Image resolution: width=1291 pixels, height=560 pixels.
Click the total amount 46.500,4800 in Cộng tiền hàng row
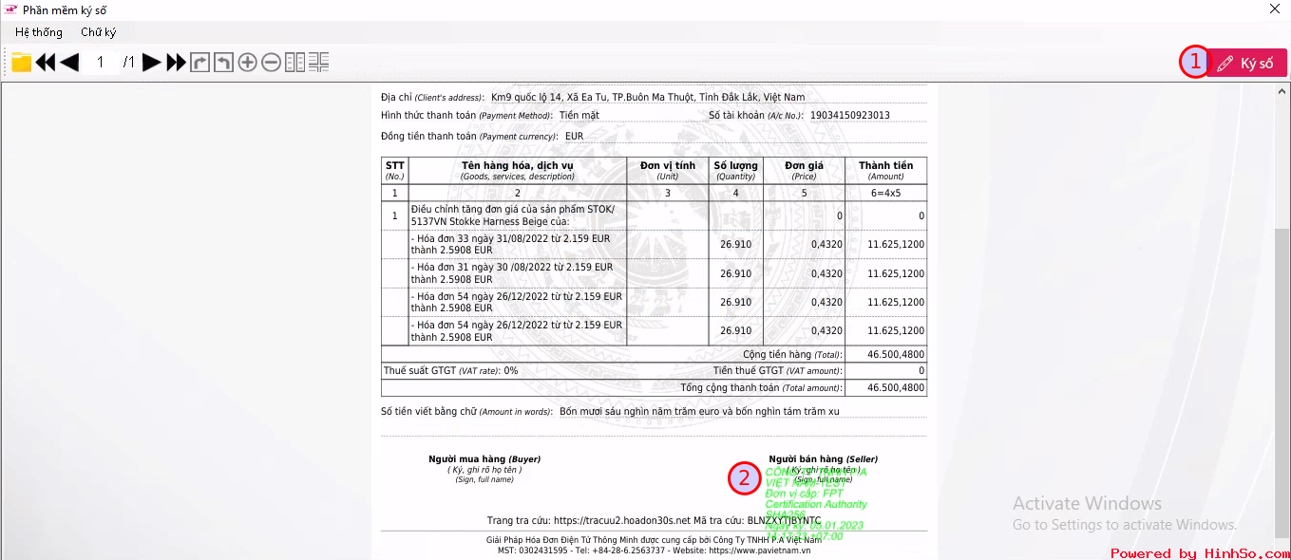pyautogui.click(x=896, y=355)
